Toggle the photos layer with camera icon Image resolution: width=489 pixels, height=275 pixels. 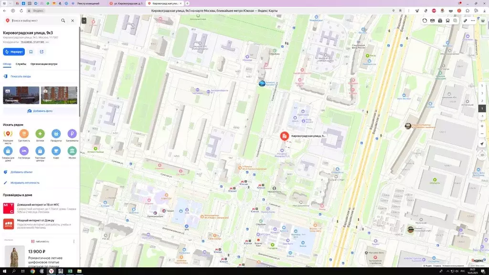[x=440, y=21]
